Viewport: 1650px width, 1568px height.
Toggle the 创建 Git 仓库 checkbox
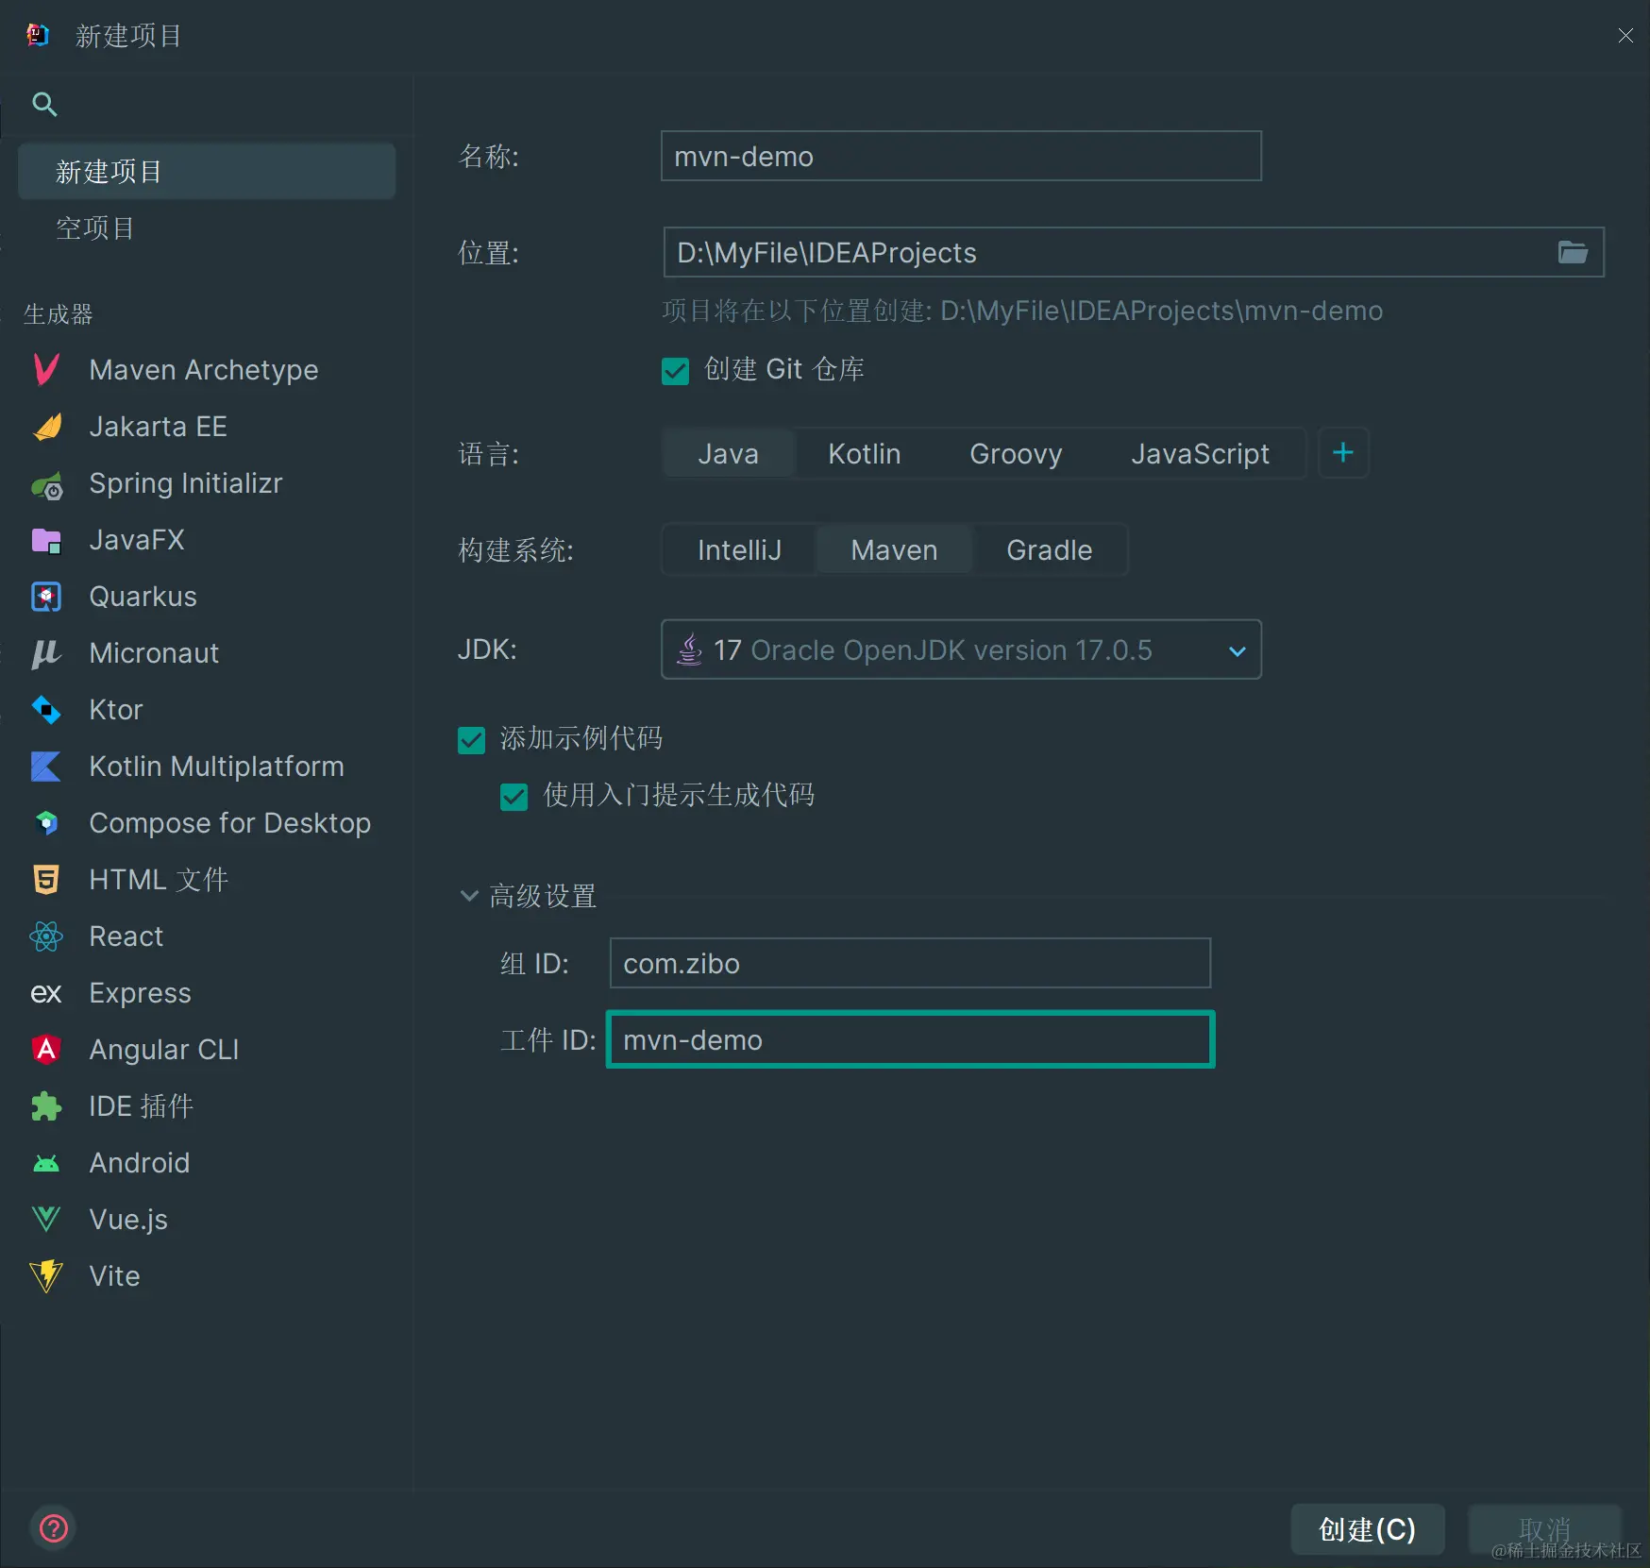[x=676, y=371]
